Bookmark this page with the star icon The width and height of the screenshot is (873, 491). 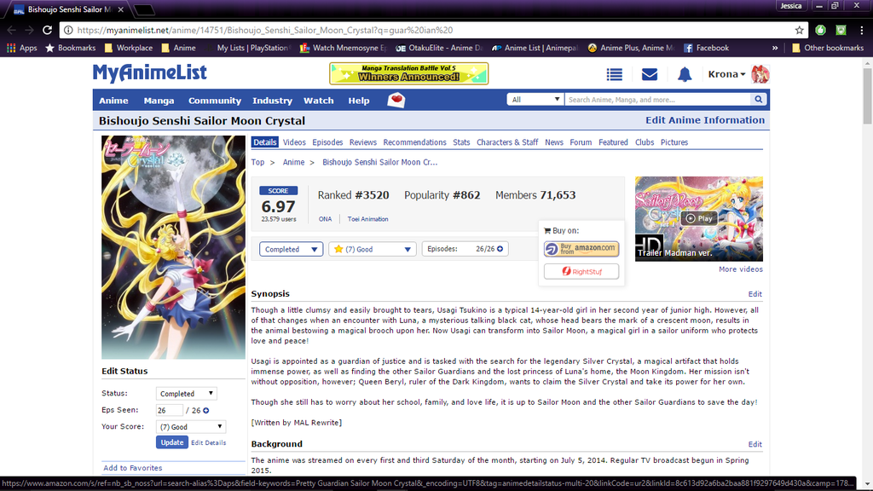[800, 30]
